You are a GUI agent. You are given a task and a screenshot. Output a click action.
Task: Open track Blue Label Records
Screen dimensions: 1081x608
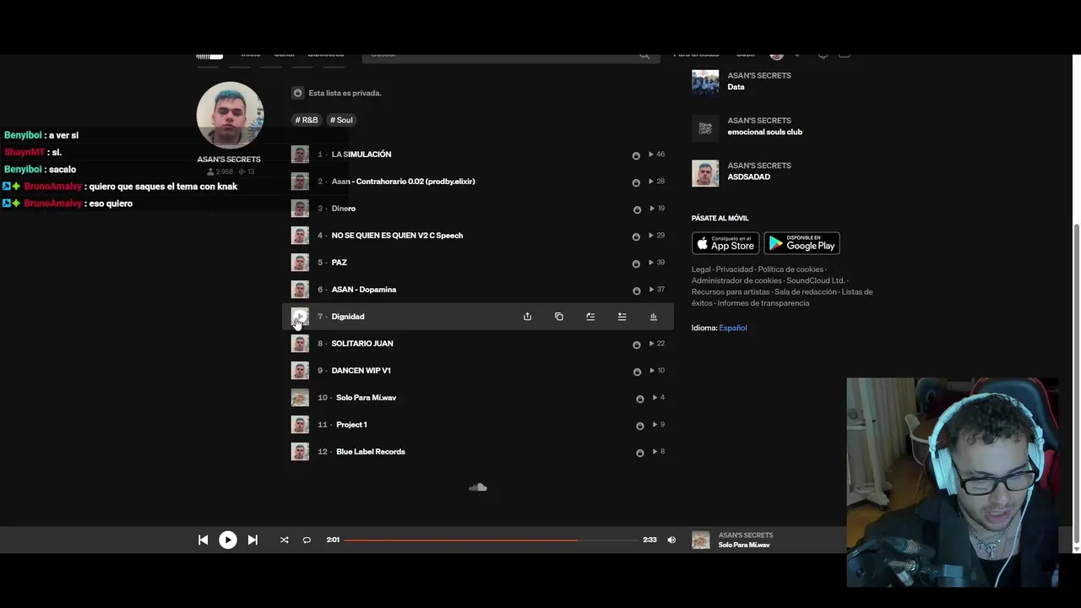pos(371,452)
